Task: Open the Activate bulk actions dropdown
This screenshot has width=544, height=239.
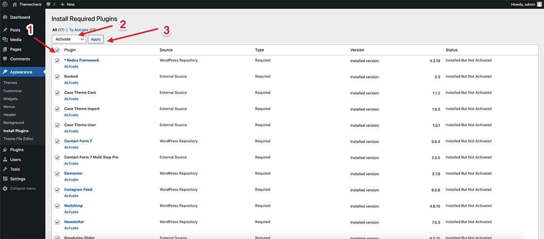Action: 69,39
